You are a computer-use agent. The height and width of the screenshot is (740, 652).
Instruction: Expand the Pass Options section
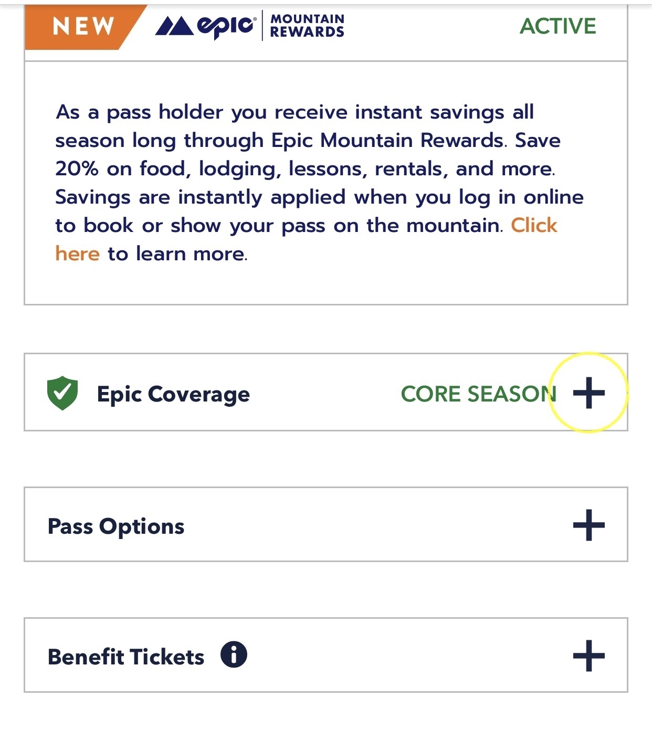click(x=588, y=525)
